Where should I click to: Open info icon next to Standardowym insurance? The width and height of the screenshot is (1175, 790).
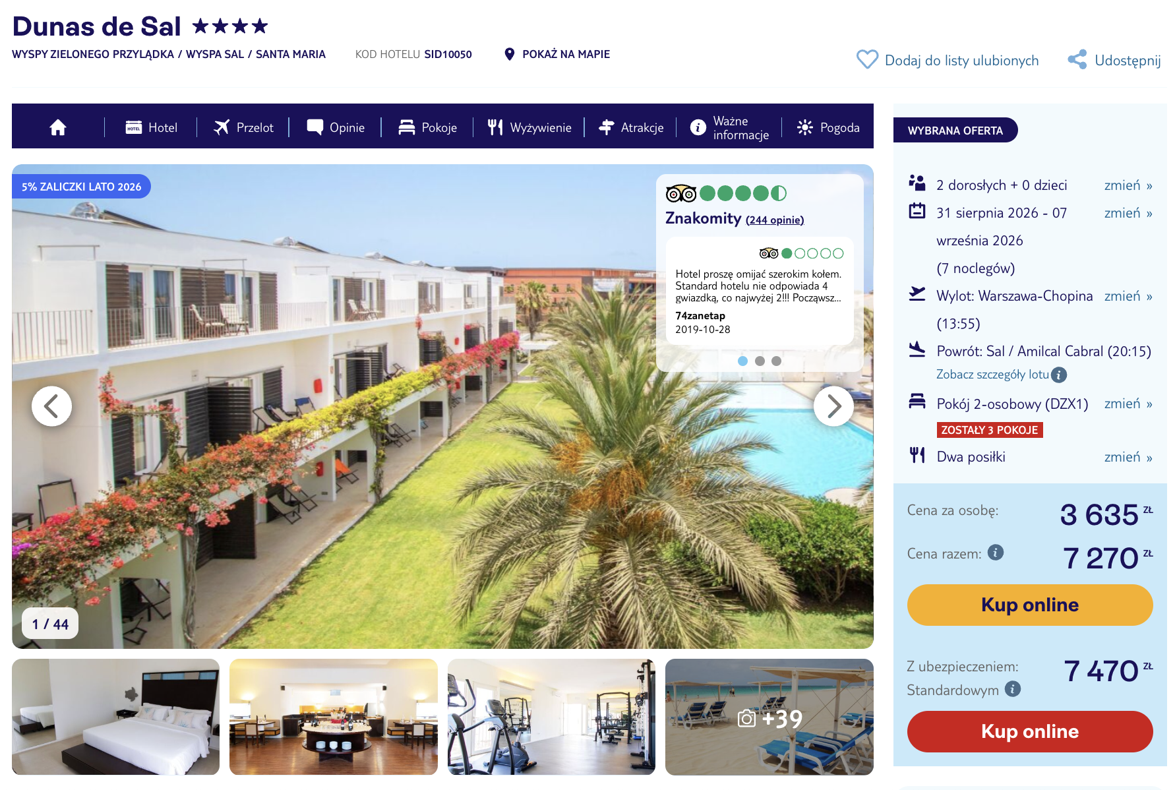tap(1013, 689)
